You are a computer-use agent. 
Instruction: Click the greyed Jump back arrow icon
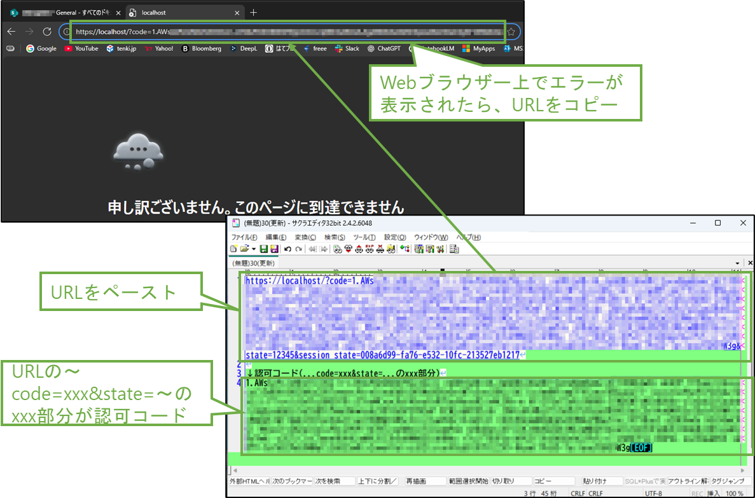[312, 249]
